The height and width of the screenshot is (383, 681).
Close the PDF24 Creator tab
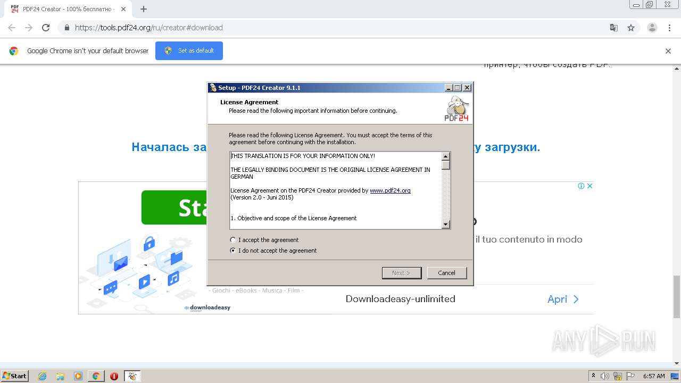(x=123, y=9)
